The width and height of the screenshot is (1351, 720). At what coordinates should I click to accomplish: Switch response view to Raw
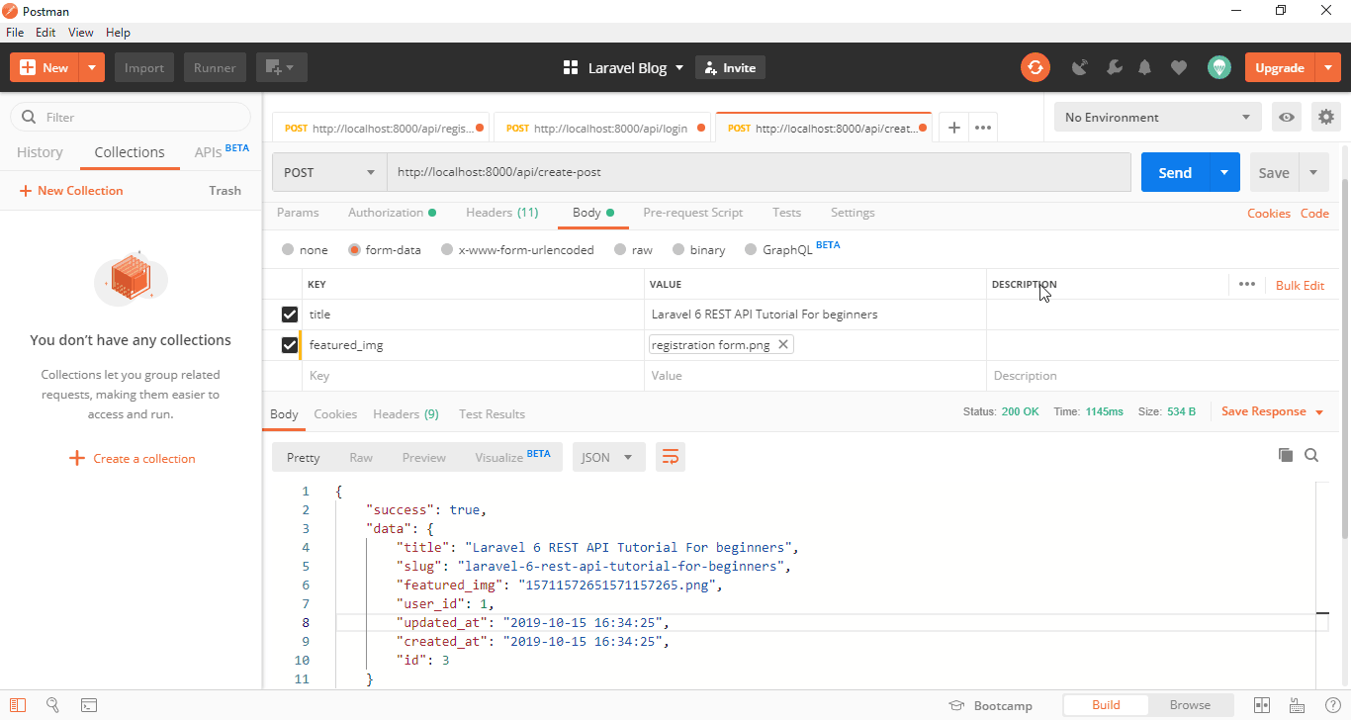point(361,457)
